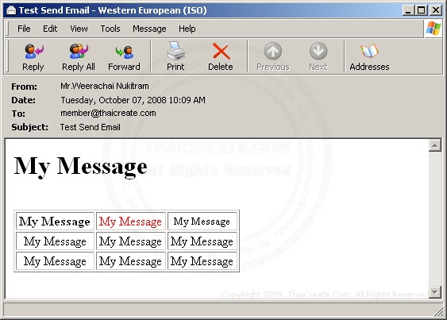This screenshot has height=320, width=447.
Task: Open the Tools menu
Action: tap(110, 29)
